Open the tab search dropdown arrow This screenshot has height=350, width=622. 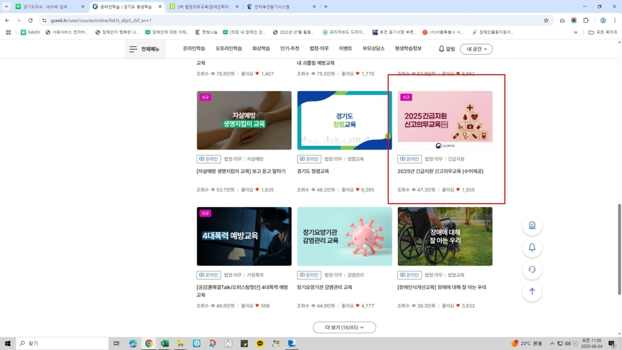(6, 7)
